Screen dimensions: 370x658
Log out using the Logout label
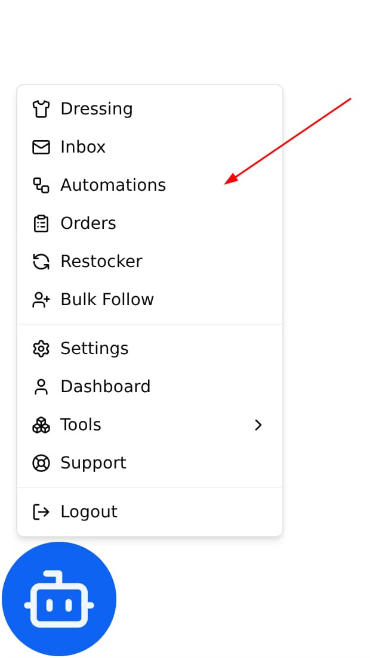[x=89, y=512]
